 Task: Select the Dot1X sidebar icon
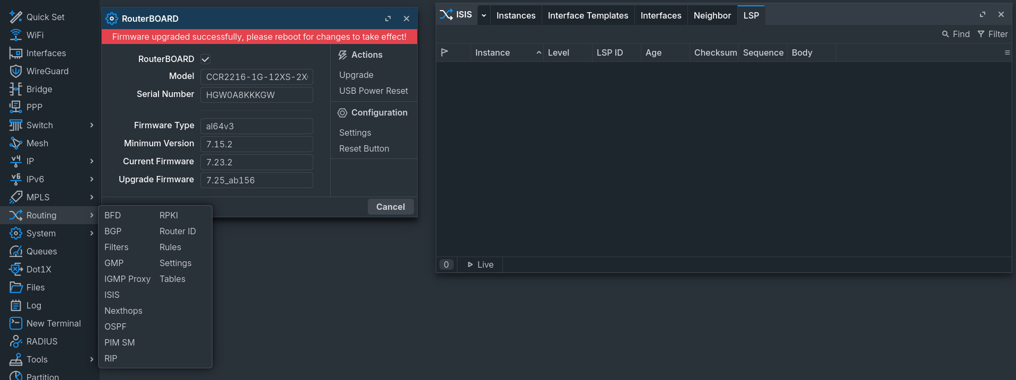16,269
